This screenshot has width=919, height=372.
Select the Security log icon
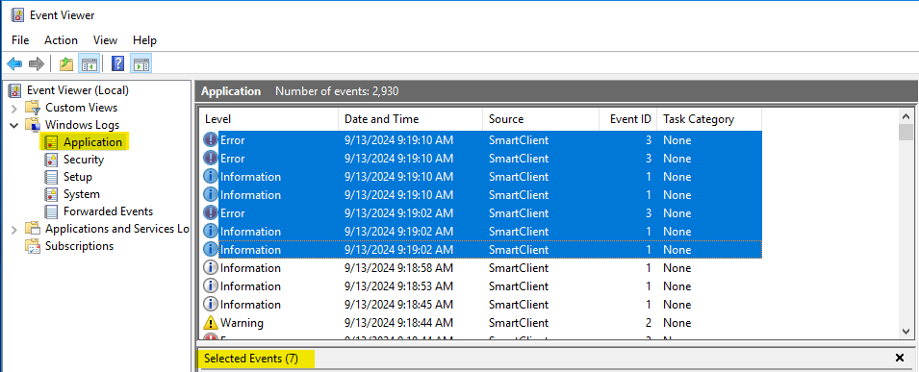coord(52,160)
